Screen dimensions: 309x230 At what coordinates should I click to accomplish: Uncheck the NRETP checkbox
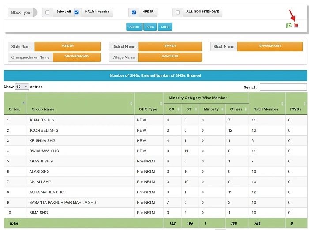(x=134, y=12)
